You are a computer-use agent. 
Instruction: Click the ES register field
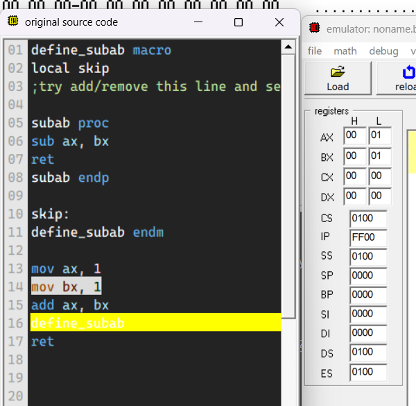368,373
